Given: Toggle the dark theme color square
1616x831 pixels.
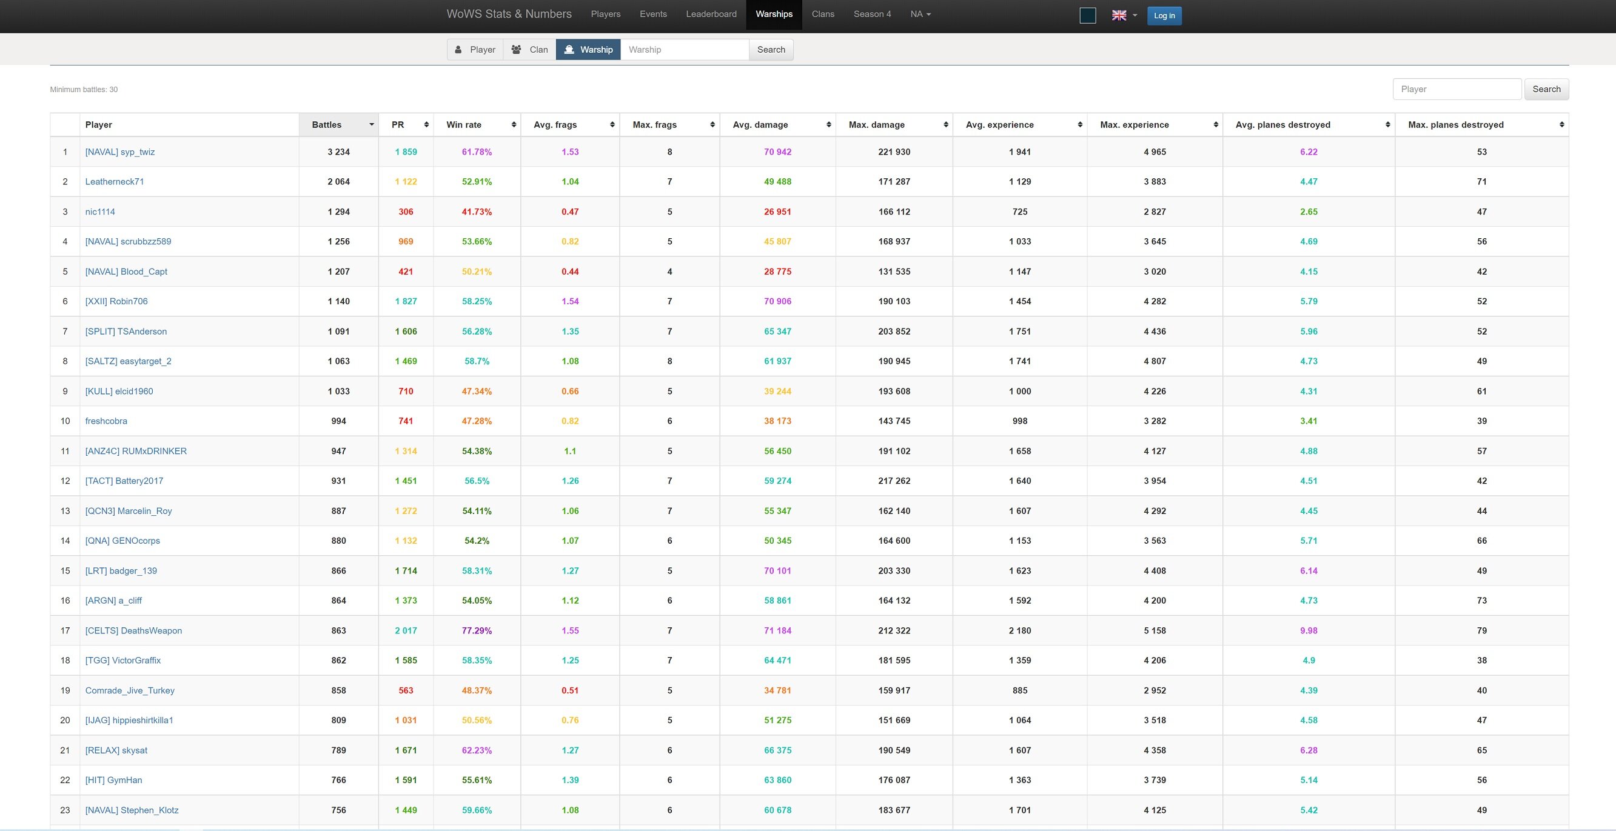Looking at the screenshot, I should click(1088, 16).
